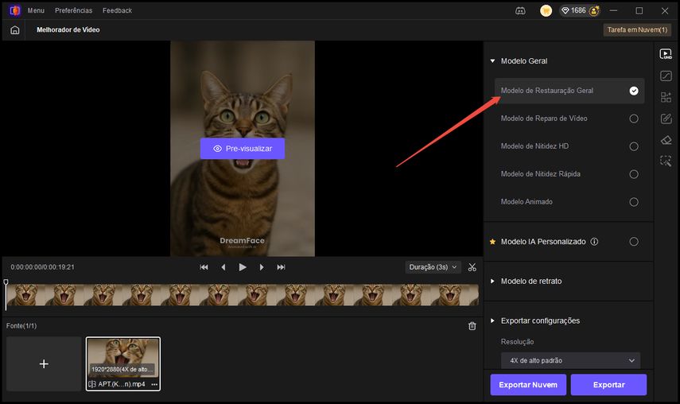The height and width of the screenshot is (404, 680).
Task: Open the orange shopping cart icon
Action: pos(546,10)
